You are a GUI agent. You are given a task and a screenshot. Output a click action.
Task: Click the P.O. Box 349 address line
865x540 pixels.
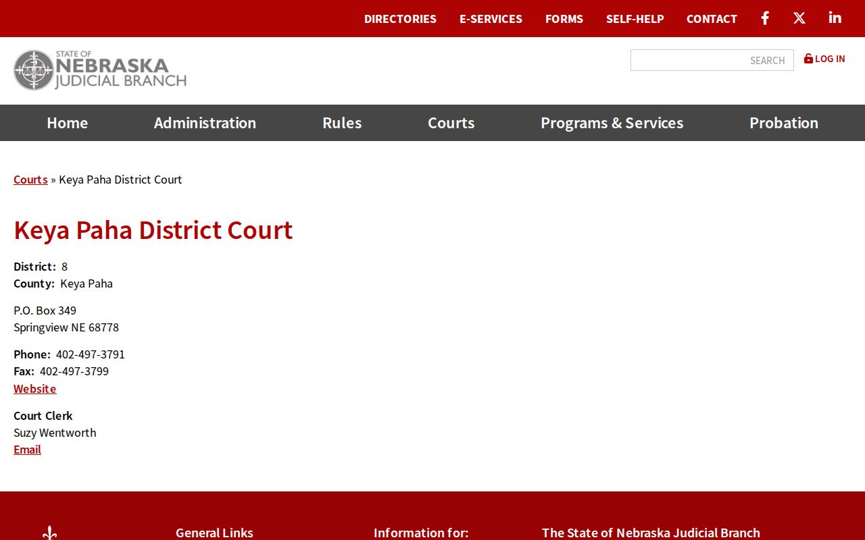(x=45, y=310)
